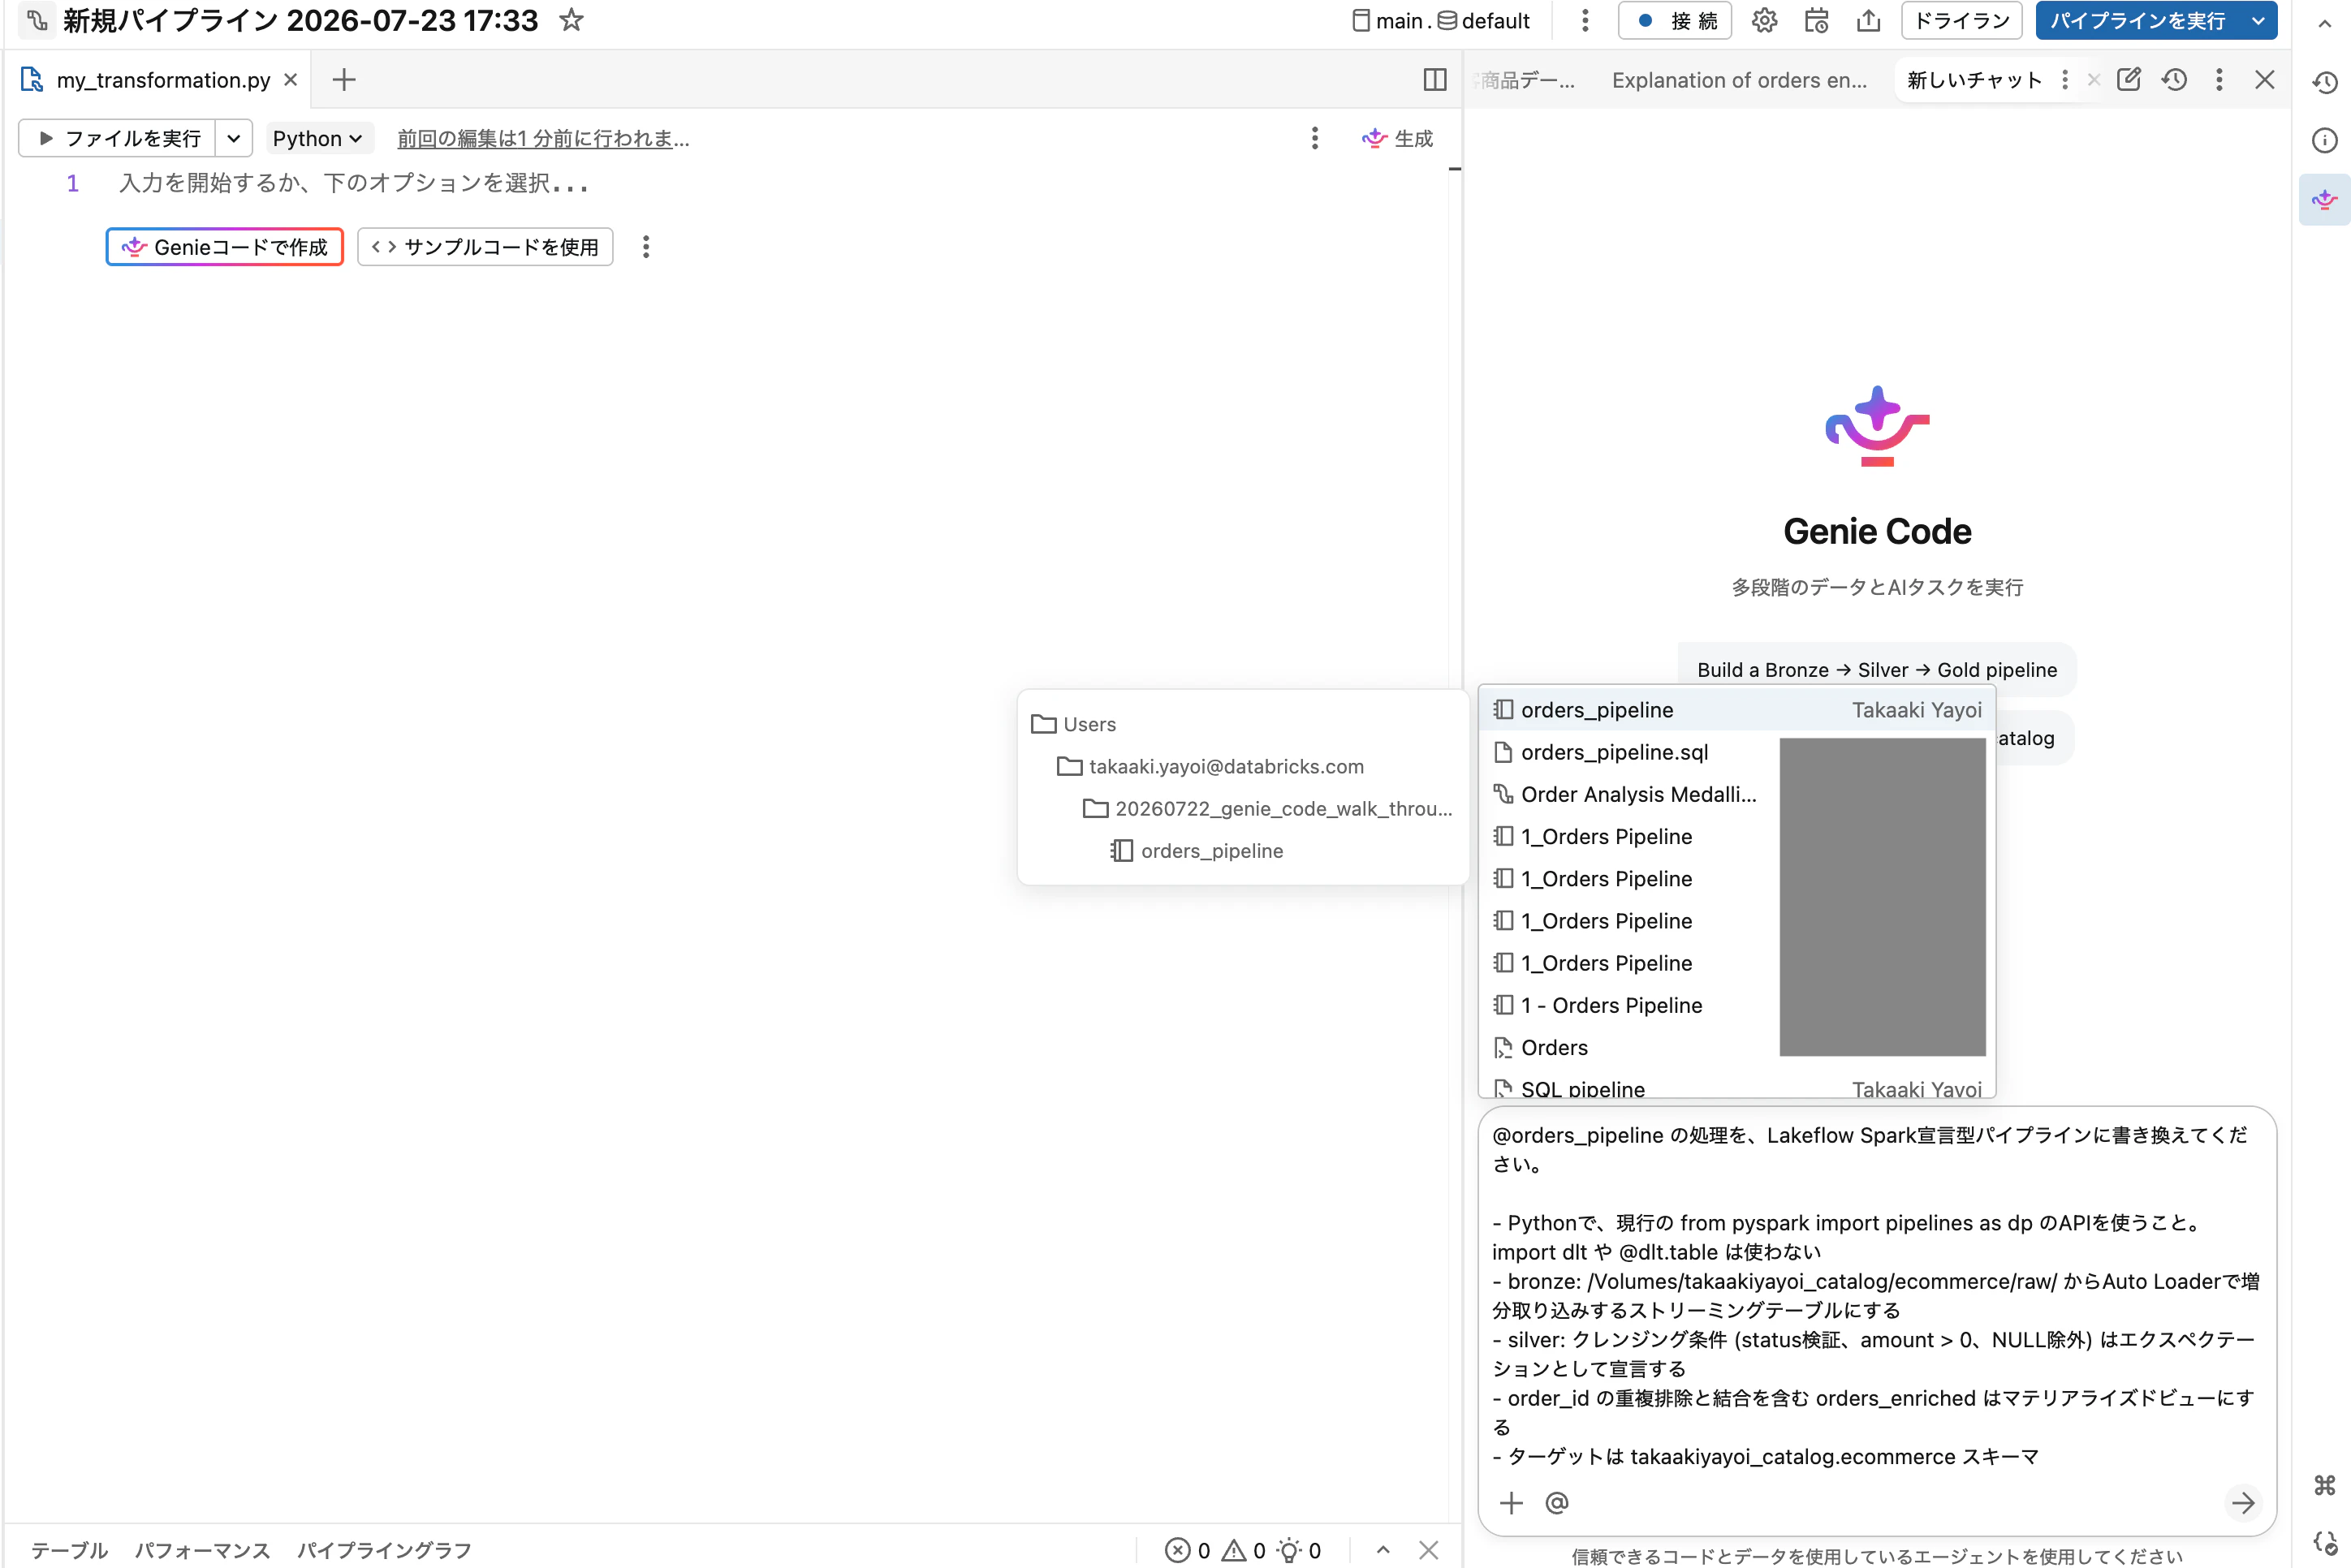
Task: Click 20260722_genie_code_walk_throu folder
Action: (1267, 808)
